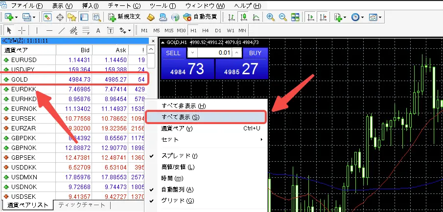
Task: Click the SELL button on chart
Action: (x=173, y=53)
